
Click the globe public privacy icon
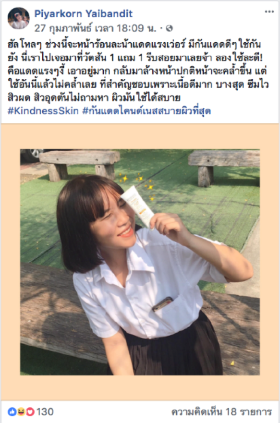169,28
